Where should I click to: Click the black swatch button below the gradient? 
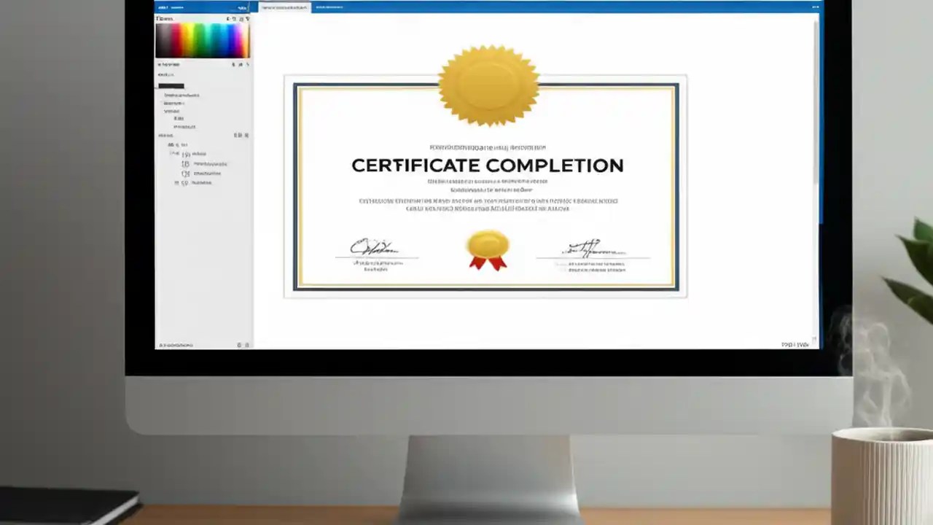pos(171,85)
